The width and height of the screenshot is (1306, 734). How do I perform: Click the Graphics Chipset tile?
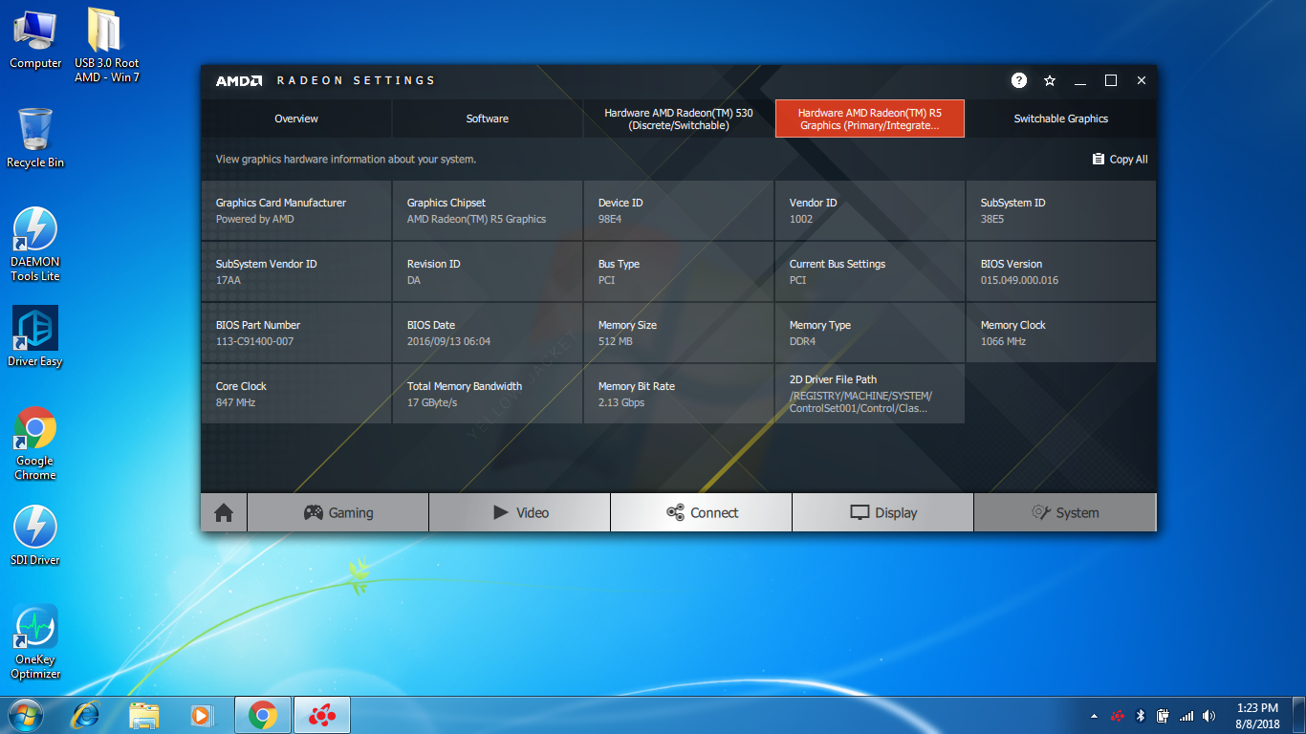click(488, 210)
